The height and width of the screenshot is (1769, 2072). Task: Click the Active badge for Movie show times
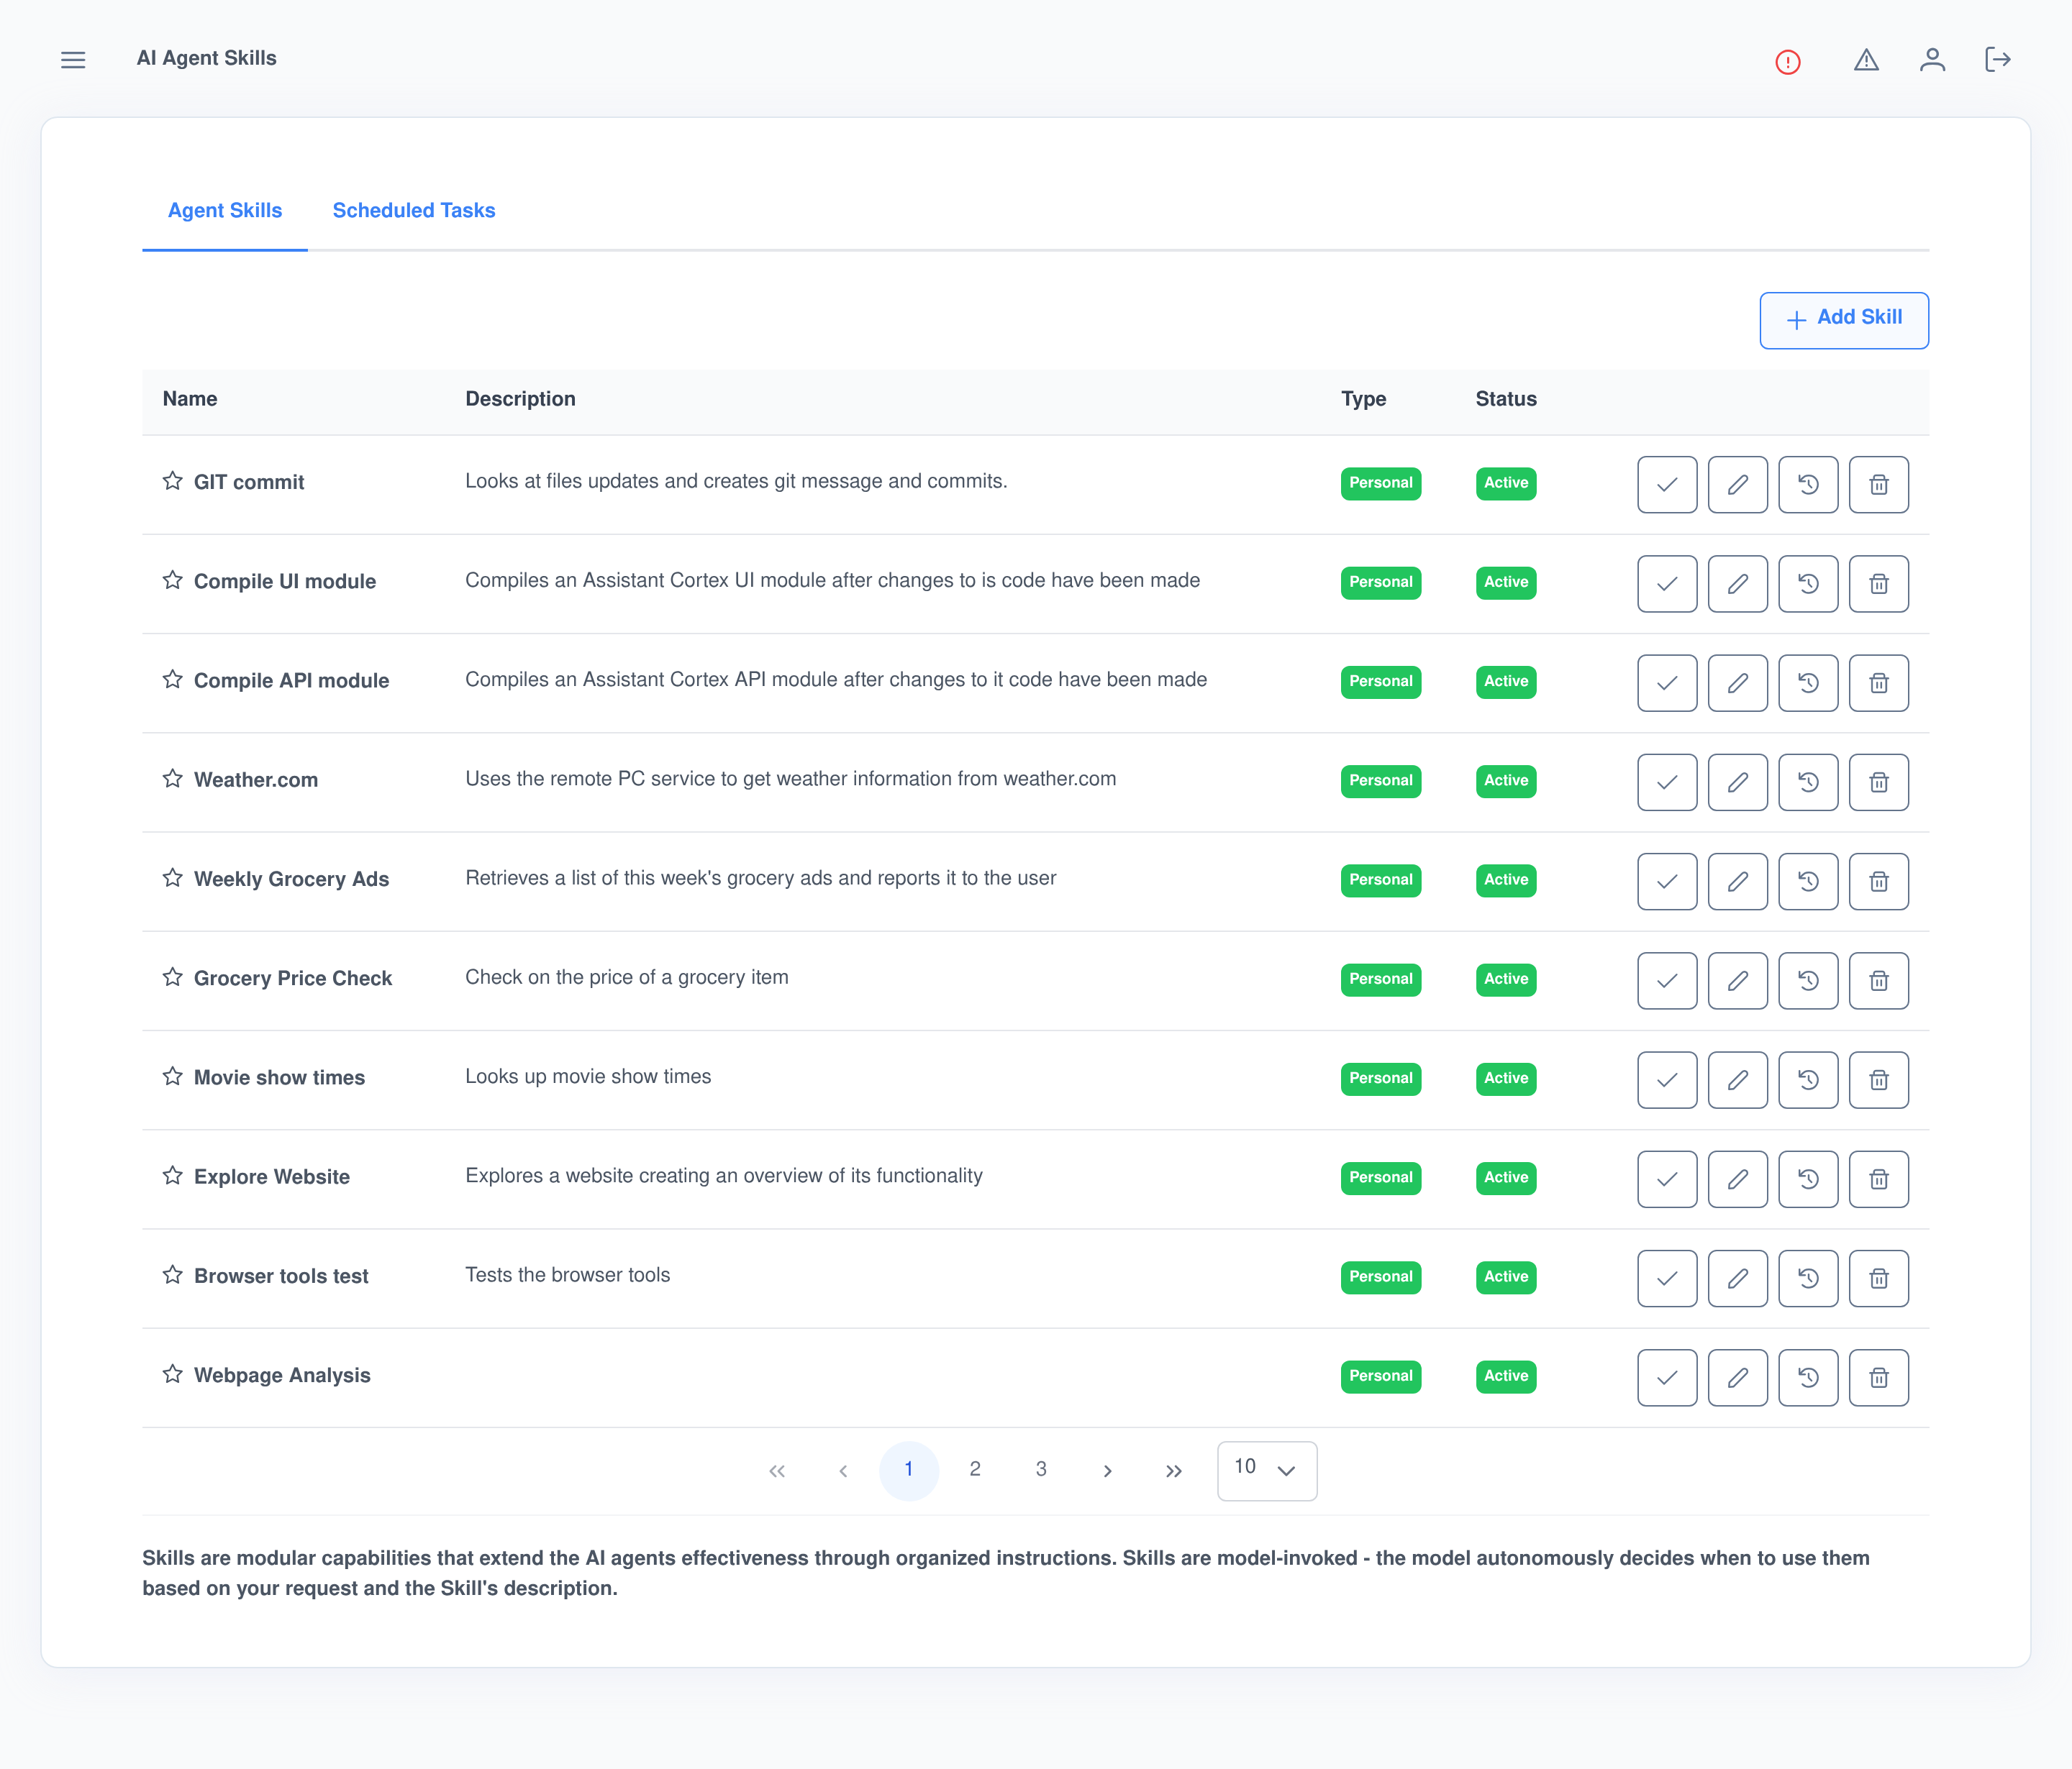pos(1506,1079)
